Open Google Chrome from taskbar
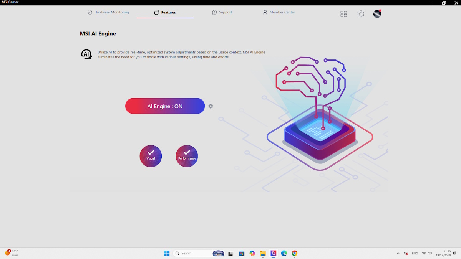 pos(294,253)
